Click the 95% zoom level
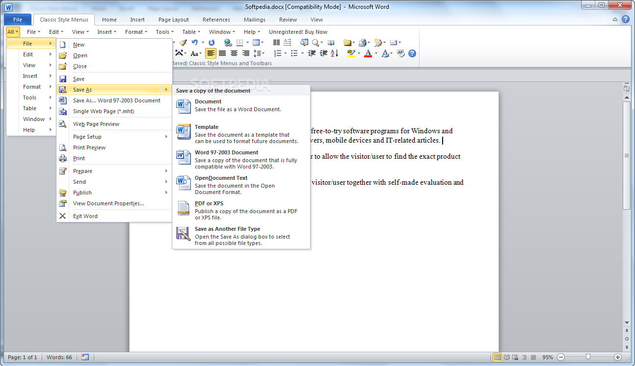Viewport: 635px width, 366px height. tap(548, 357)
